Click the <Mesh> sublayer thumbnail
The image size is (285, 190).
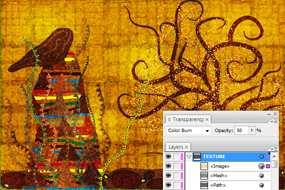pos(204,175)
